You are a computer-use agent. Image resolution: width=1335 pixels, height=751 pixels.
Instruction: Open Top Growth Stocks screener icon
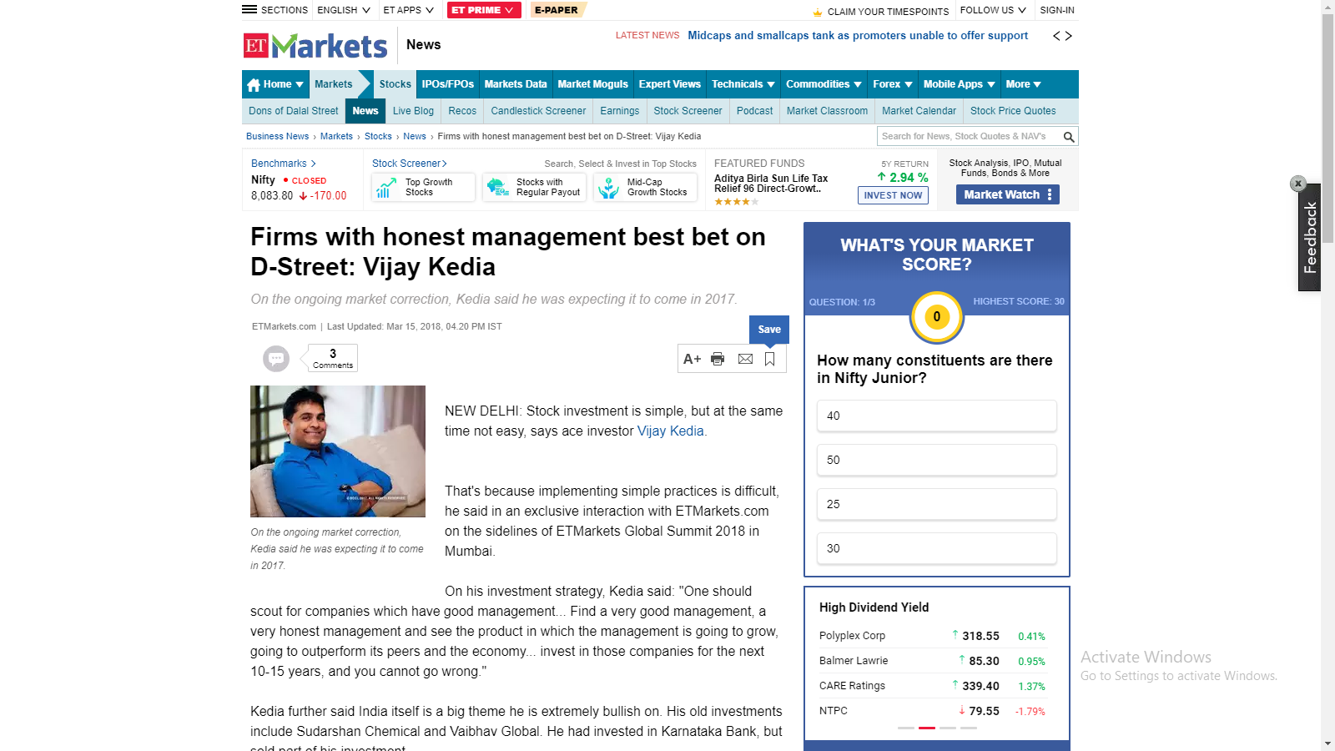pyautogui.click(x=385, y=188)
